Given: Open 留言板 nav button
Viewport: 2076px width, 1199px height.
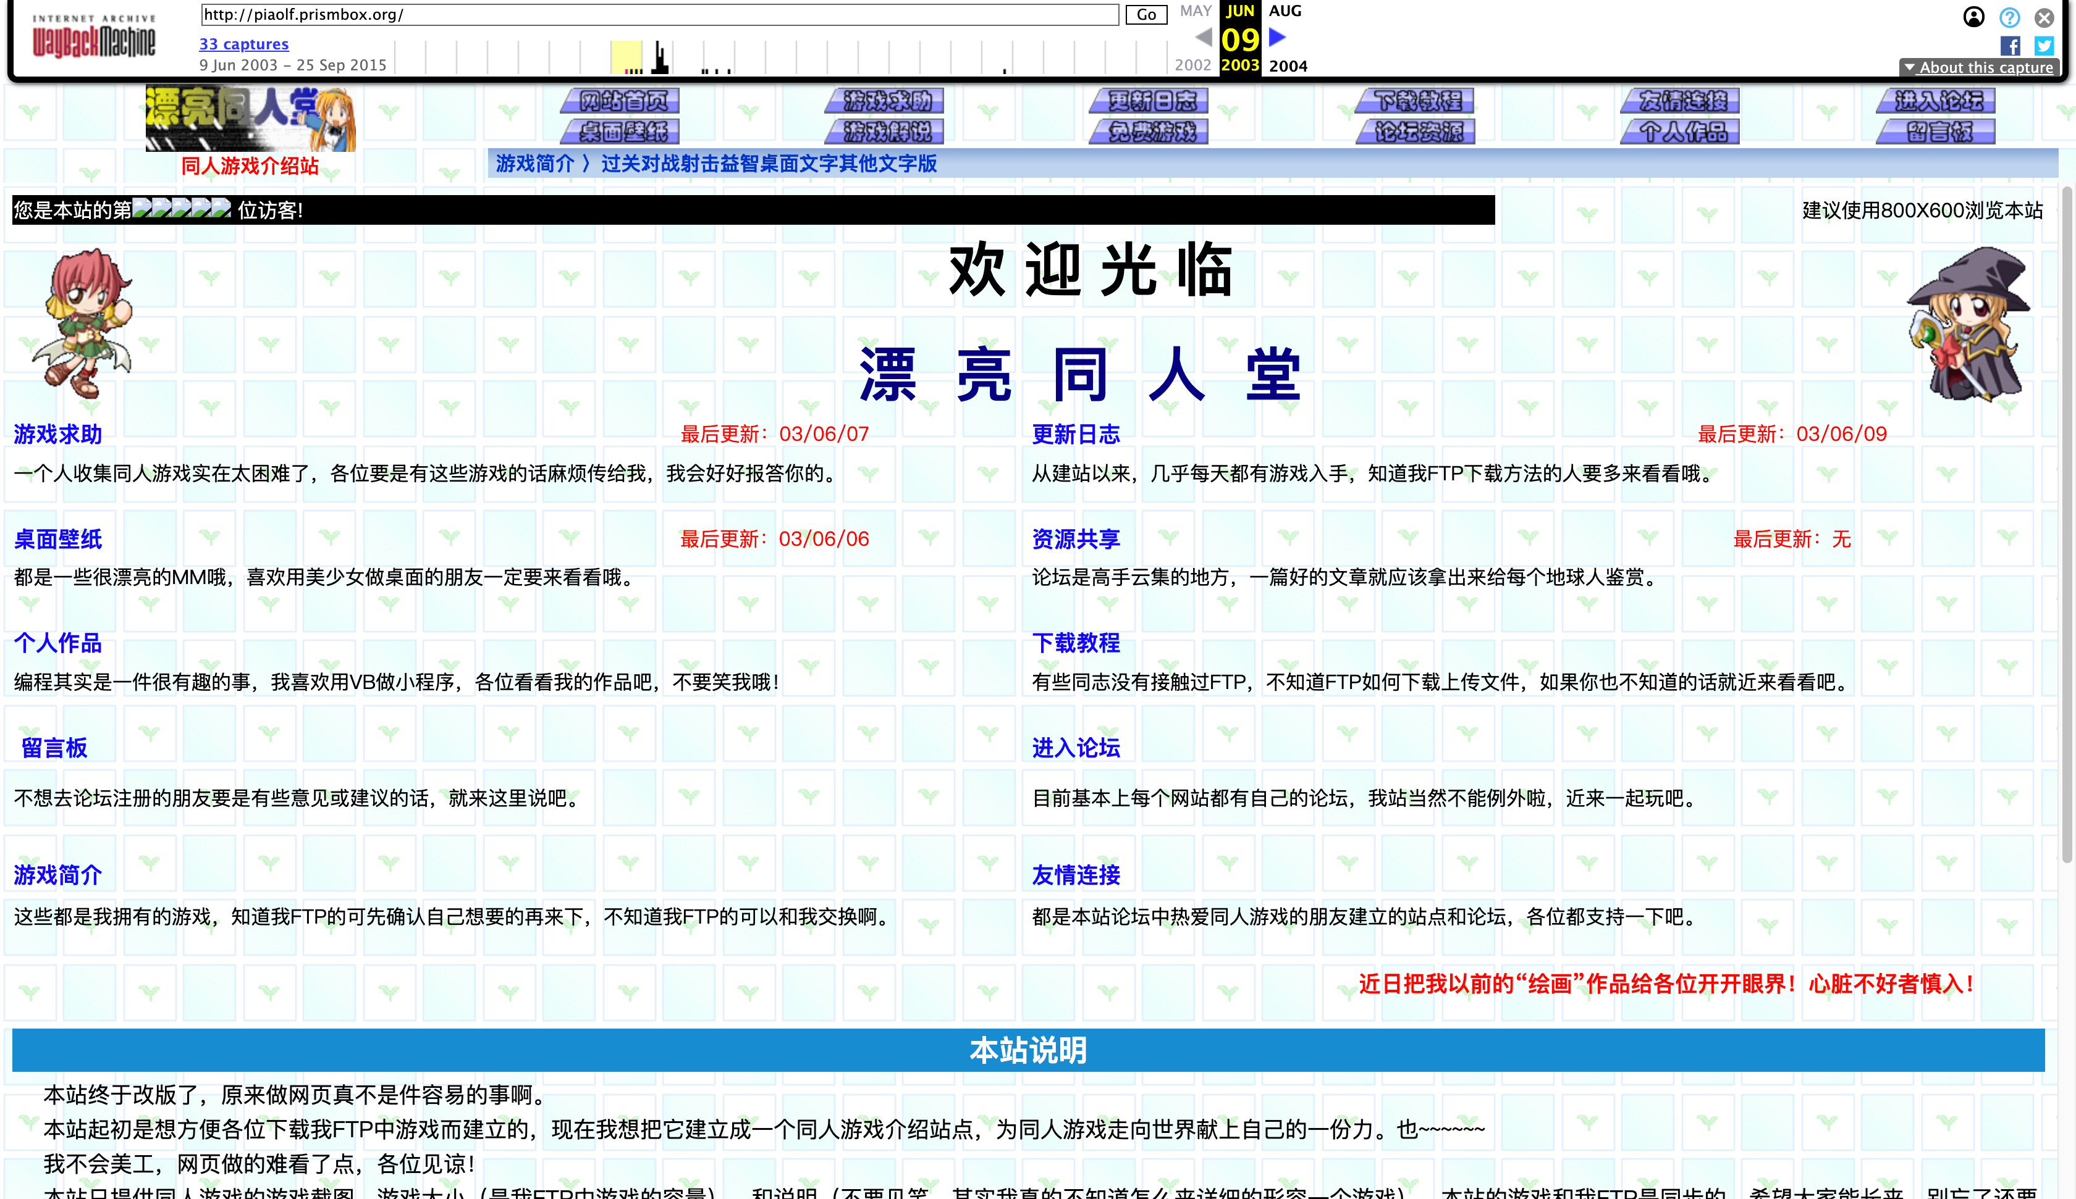Looking at the screenshot, I should coord(1937,131).
